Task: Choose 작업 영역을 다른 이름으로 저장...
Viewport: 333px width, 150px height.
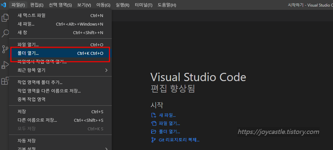Action: [x=60, y=91]
